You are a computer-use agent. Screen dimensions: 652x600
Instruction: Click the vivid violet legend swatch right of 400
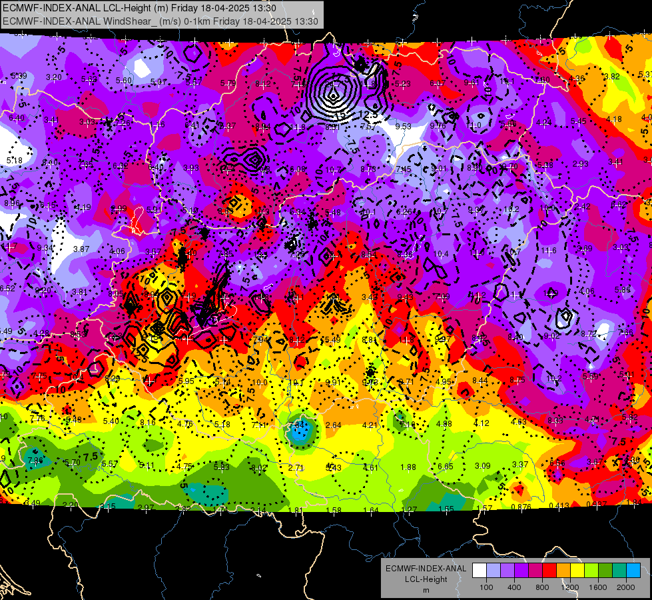coord(521,571)
